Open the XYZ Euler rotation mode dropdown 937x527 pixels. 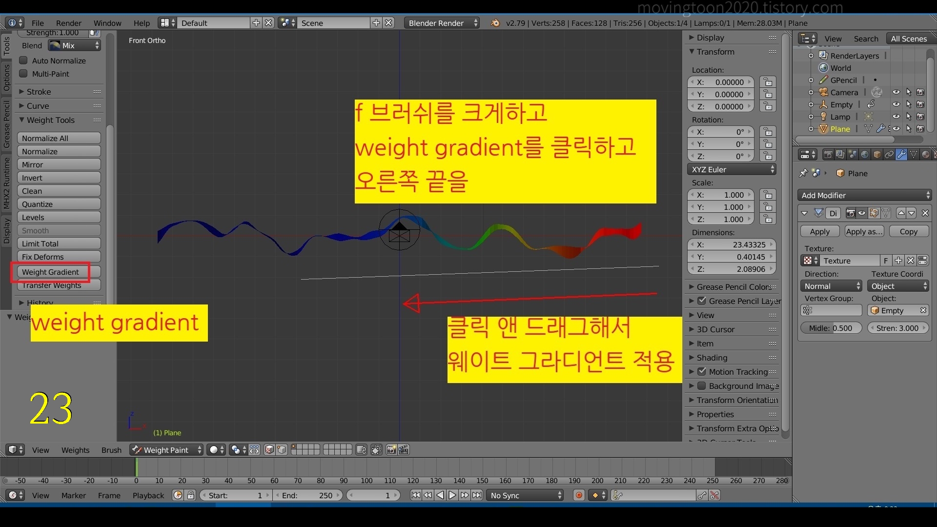[732, 169]
